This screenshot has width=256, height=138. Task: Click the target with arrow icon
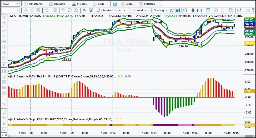pos(55,11)
